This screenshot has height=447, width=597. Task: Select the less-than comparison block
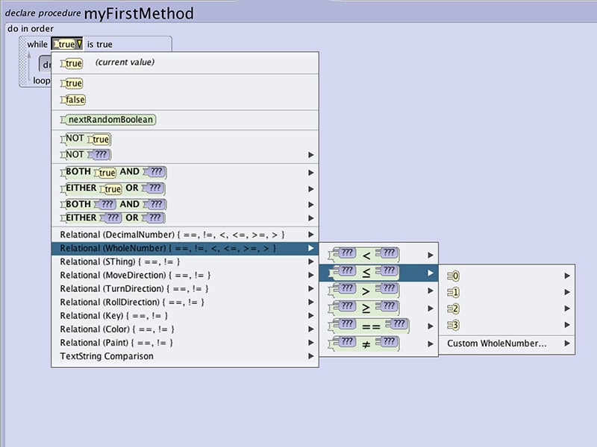pyautogui.click(x=367, y=255)
